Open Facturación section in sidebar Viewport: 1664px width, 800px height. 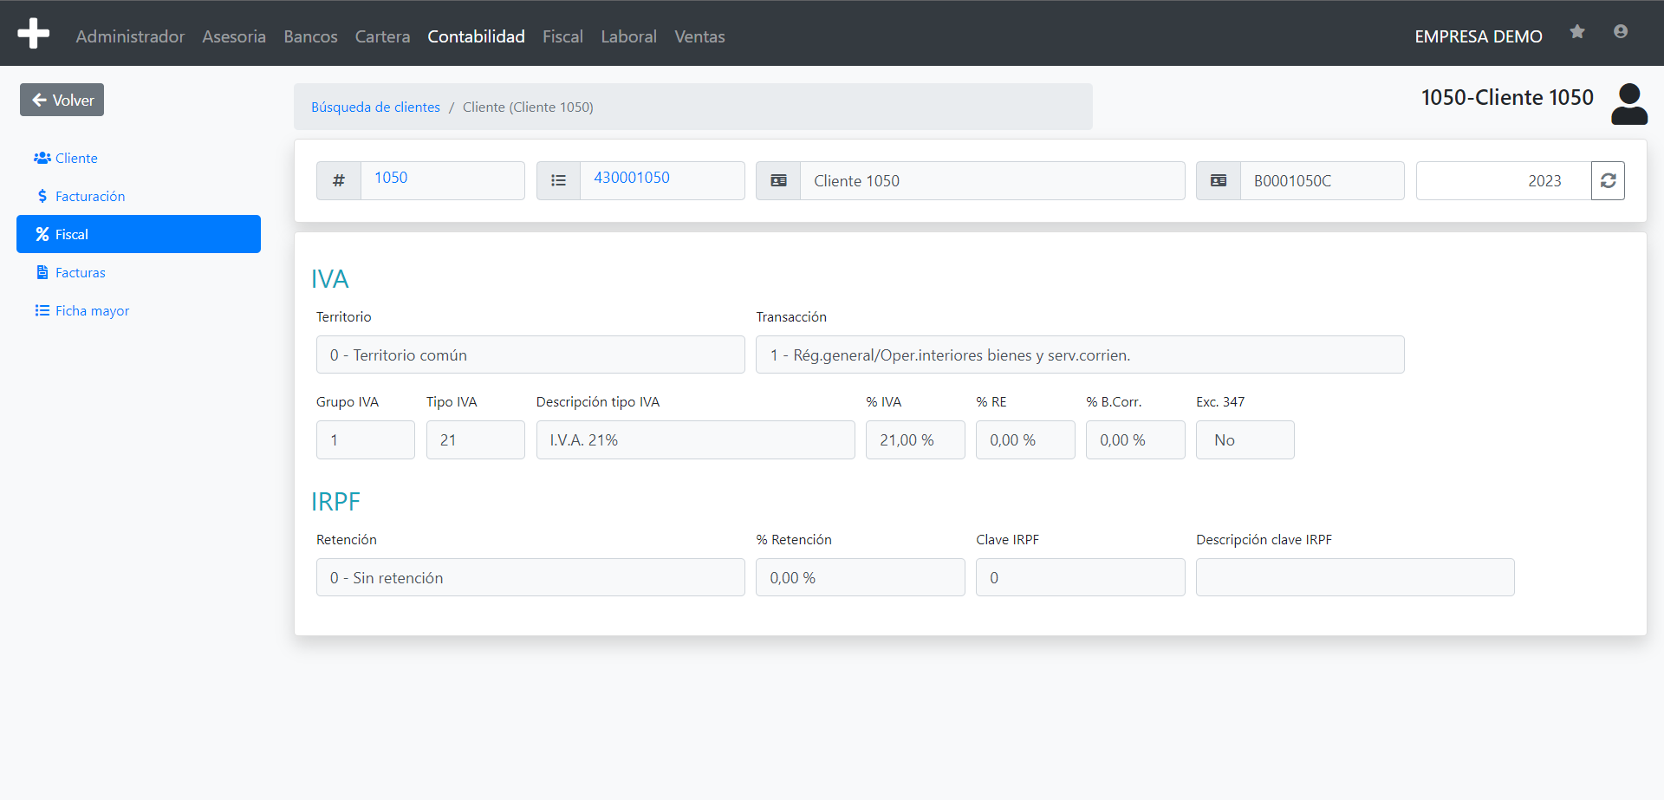[139, 196]
